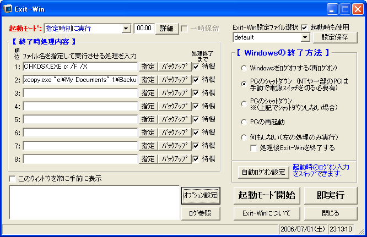Enable 処理後Exit-Winを終了する checkbox
367x237 pixels.
(253, 148)
